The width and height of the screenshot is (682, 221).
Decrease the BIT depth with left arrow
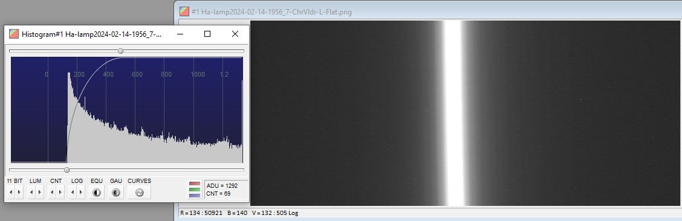[11, 193]
